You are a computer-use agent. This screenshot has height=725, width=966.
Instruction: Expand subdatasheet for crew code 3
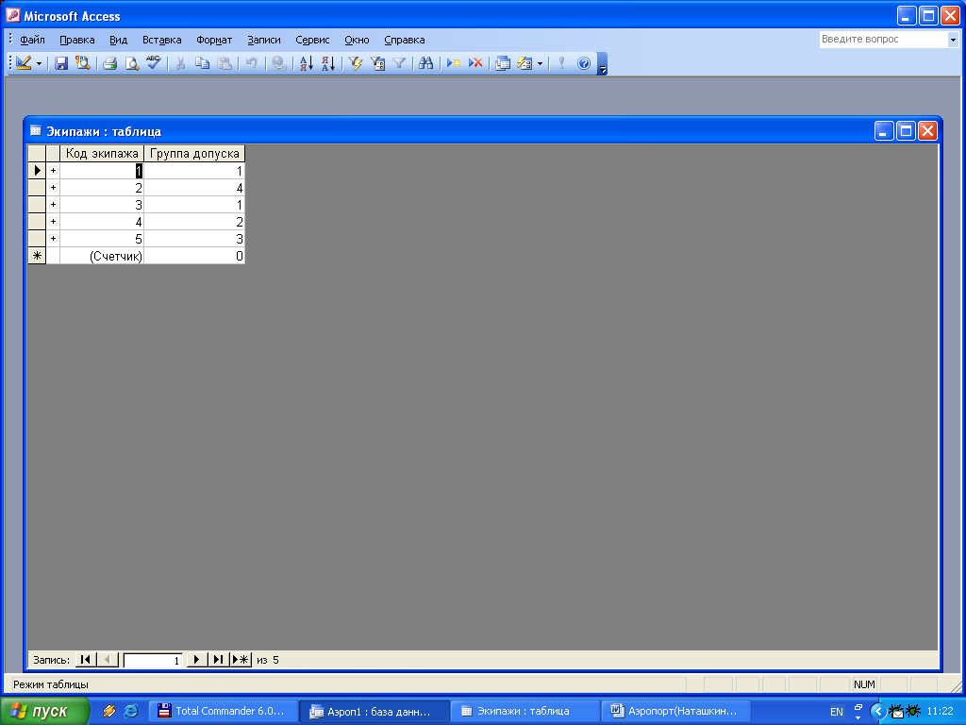point(53,205)
